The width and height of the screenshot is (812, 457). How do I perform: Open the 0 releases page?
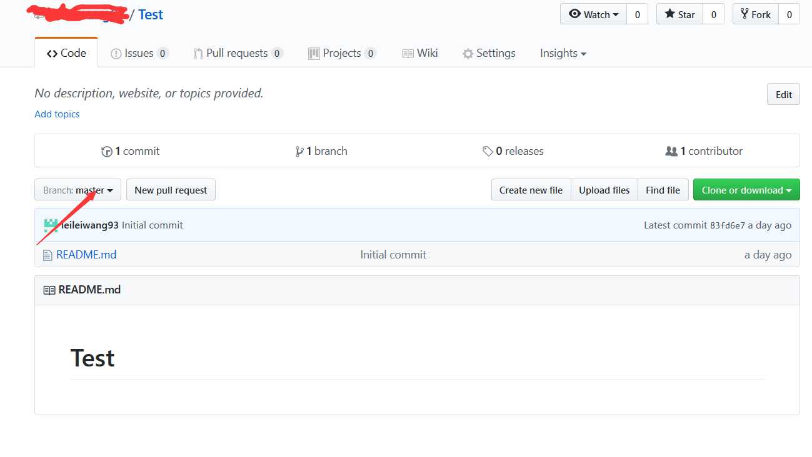(513, 151)
